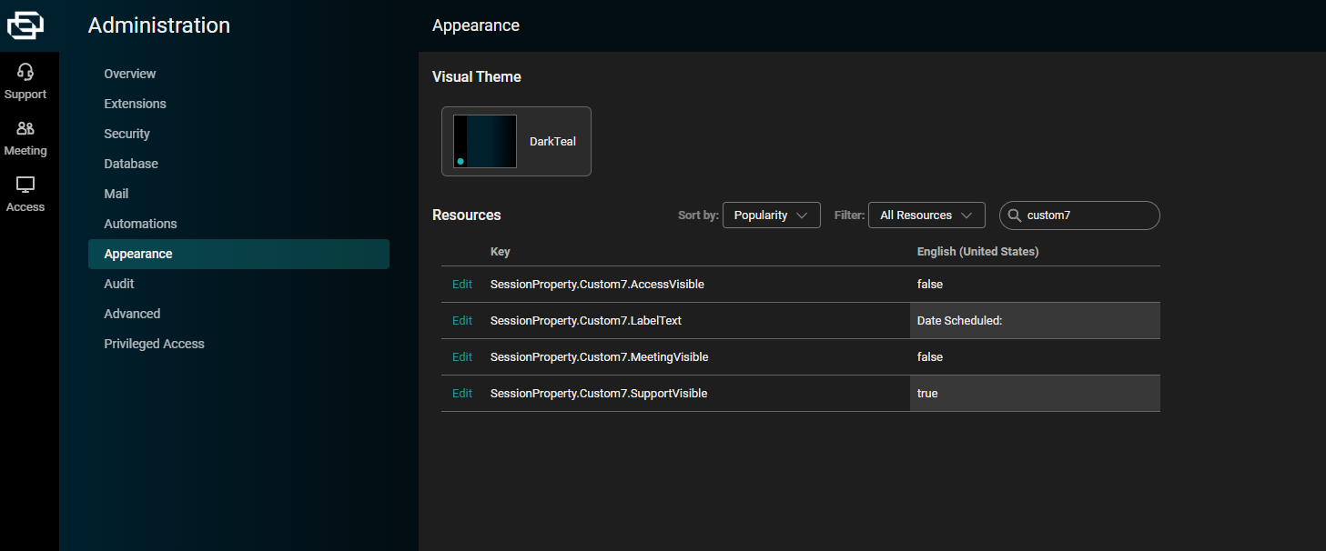The width and height of the screenshot is (1326, 551).
Task: Edit the Custom7.SupportVisible resource
Action: tap(462, 394)
